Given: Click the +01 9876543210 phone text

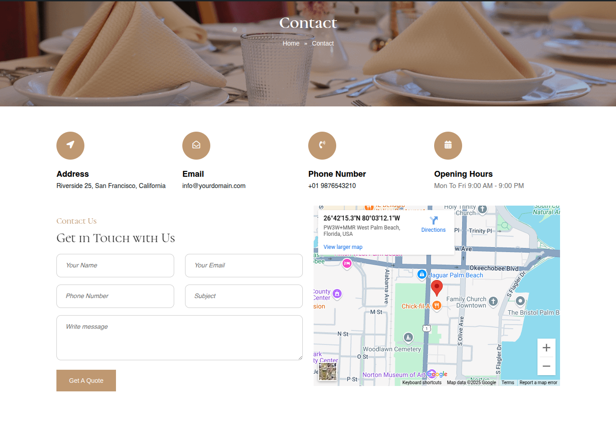Looking at the screenshot, I should pos(332,186).
